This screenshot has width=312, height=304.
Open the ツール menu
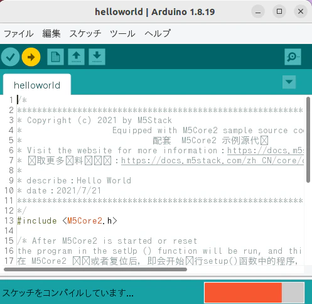[122, 34]
